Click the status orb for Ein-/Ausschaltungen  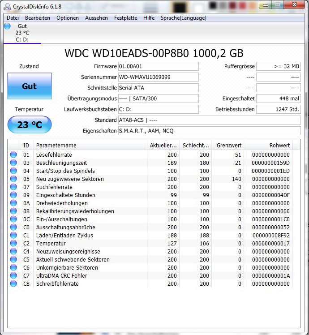tap(13, 219)
